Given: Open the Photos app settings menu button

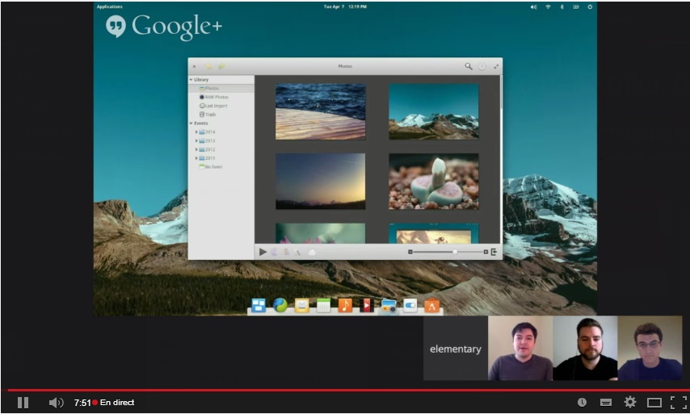Looking at the screenshot, I should tap(482, 66).
